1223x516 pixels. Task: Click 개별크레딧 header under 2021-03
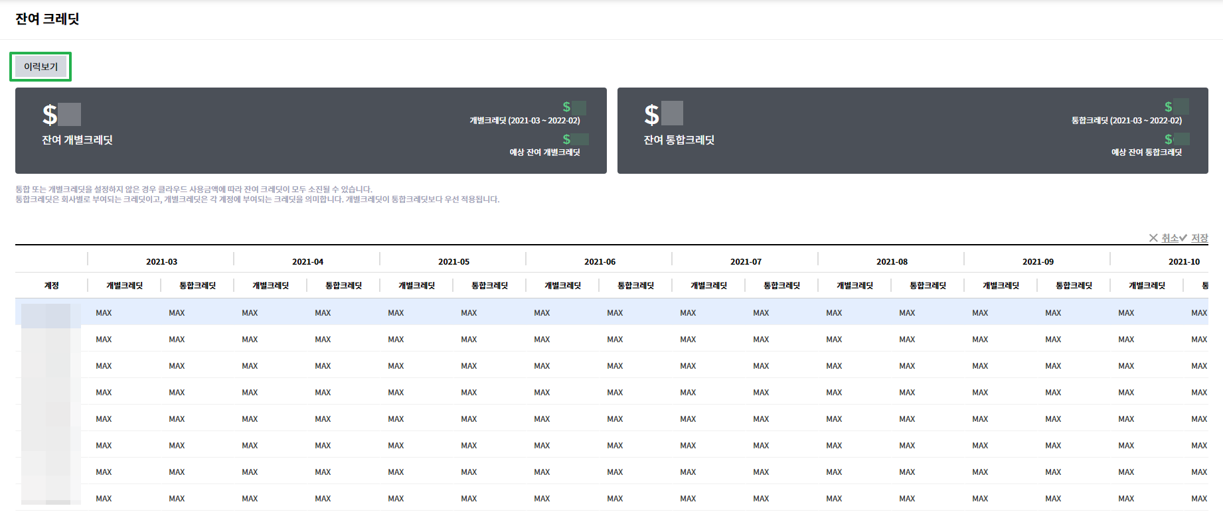point(124,286)
